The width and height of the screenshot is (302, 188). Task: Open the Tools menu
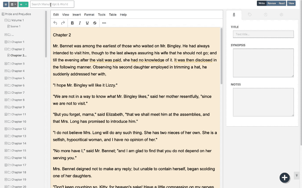point(102,15)
